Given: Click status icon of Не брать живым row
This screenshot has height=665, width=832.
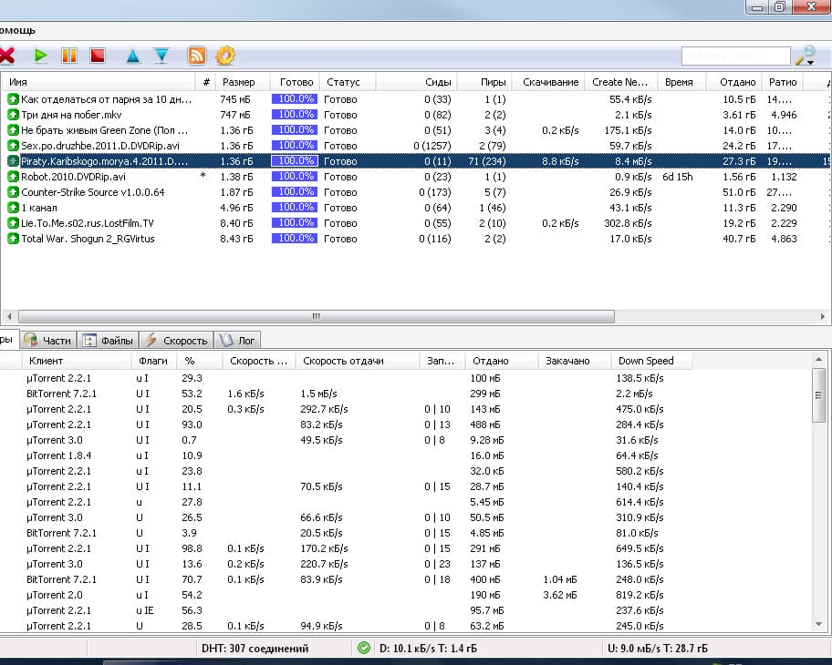Looking at the screenshot, I should coord(13,130).
